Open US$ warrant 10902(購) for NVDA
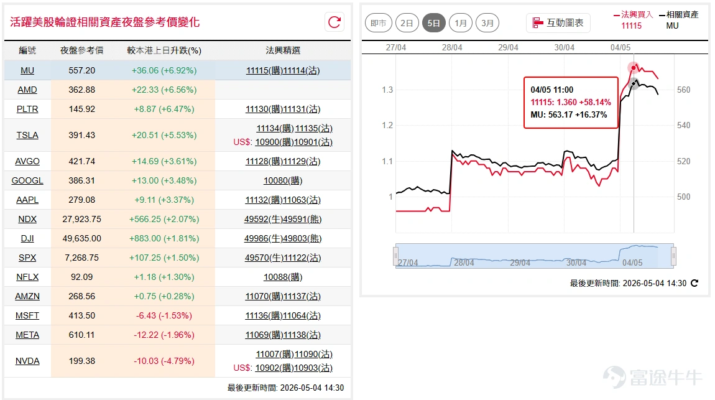The height and width of the screenshot is (400, 715). pyautogui.click(x=274, y=368)
